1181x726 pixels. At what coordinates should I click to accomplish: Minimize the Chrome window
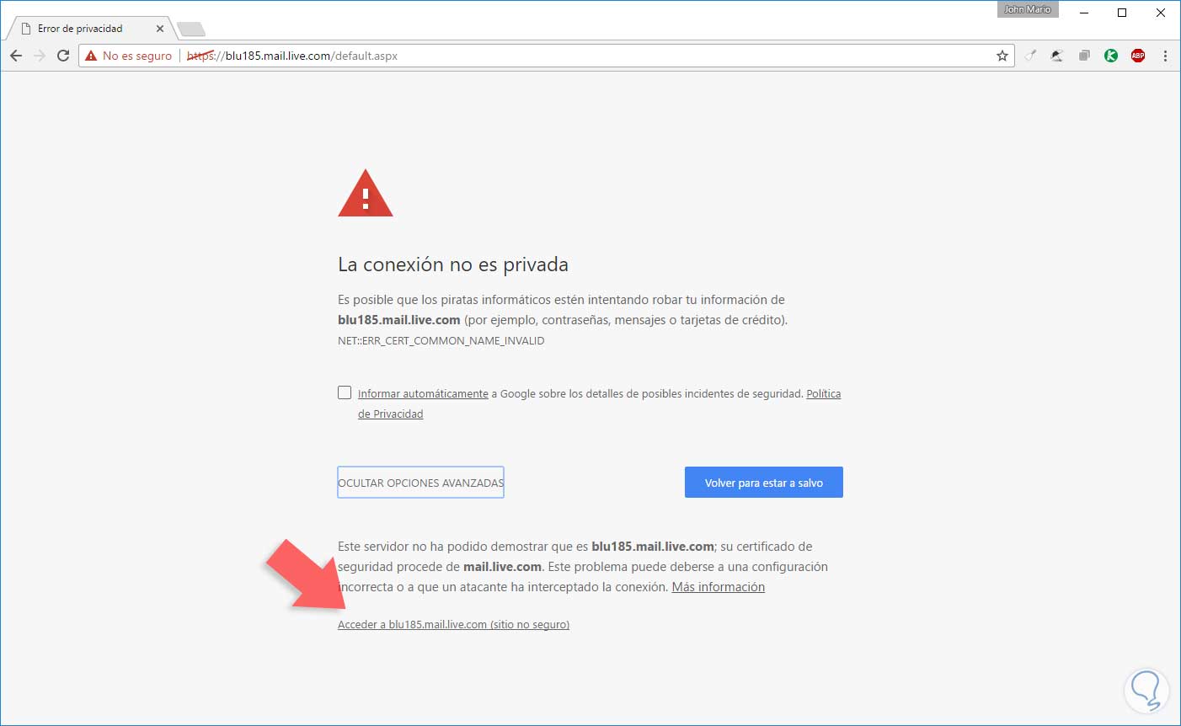pos(1084,13)
